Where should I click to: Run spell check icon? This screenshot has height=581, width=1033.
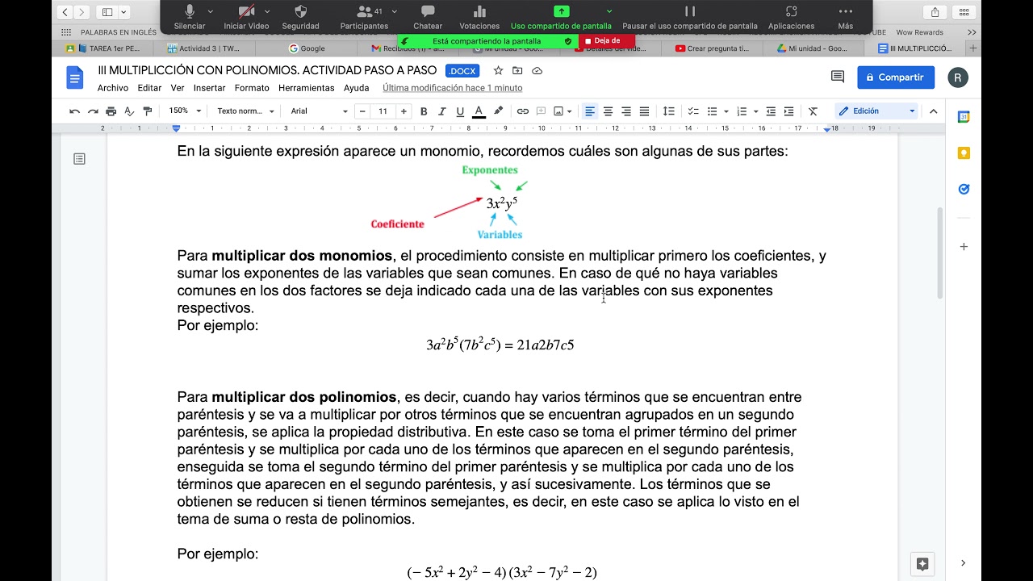click(x=129, y=111)
